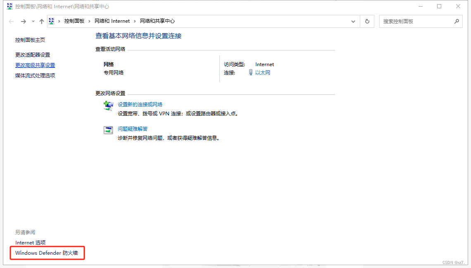
Task: Click the control panel icon in address bar
Action: (x=52, y=21)
